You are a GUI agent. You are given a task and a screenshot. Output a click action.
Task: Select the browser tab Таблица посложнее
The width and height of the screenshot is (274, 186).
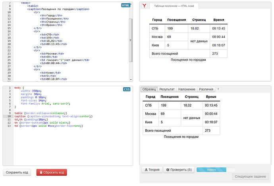pos(174,6)
